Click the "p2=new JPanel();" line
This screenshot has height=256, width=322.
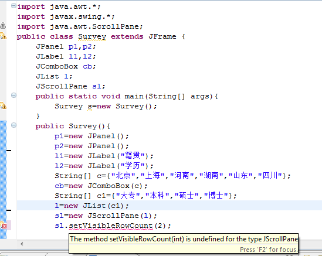pyautogui.click(x=91, y=146)
